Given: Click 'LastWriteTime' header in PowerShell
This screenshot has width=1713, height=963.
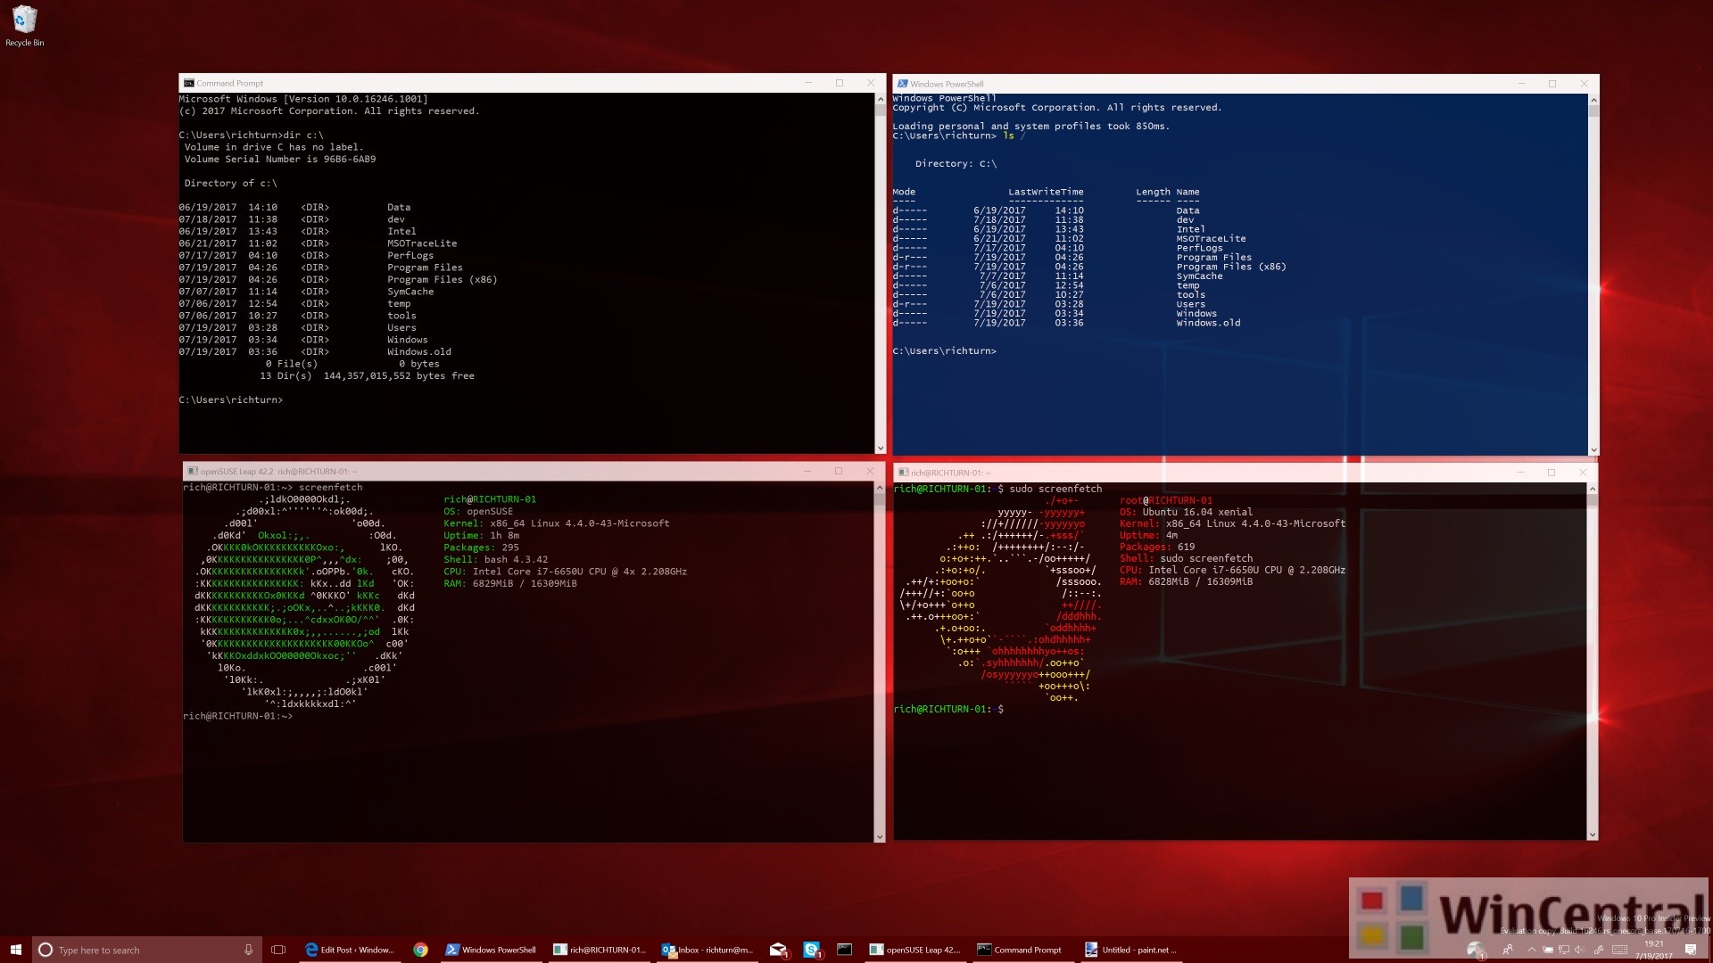Looking at the screenshot, I should coord(1046,192).
